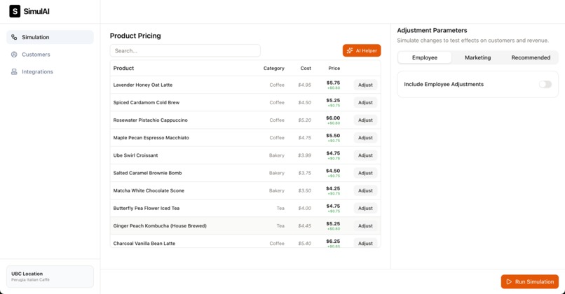Click the Adjustment Parameters heading
Image resolution: width=565 pixels, height=294 pixels.
click(x=432, y=31)
